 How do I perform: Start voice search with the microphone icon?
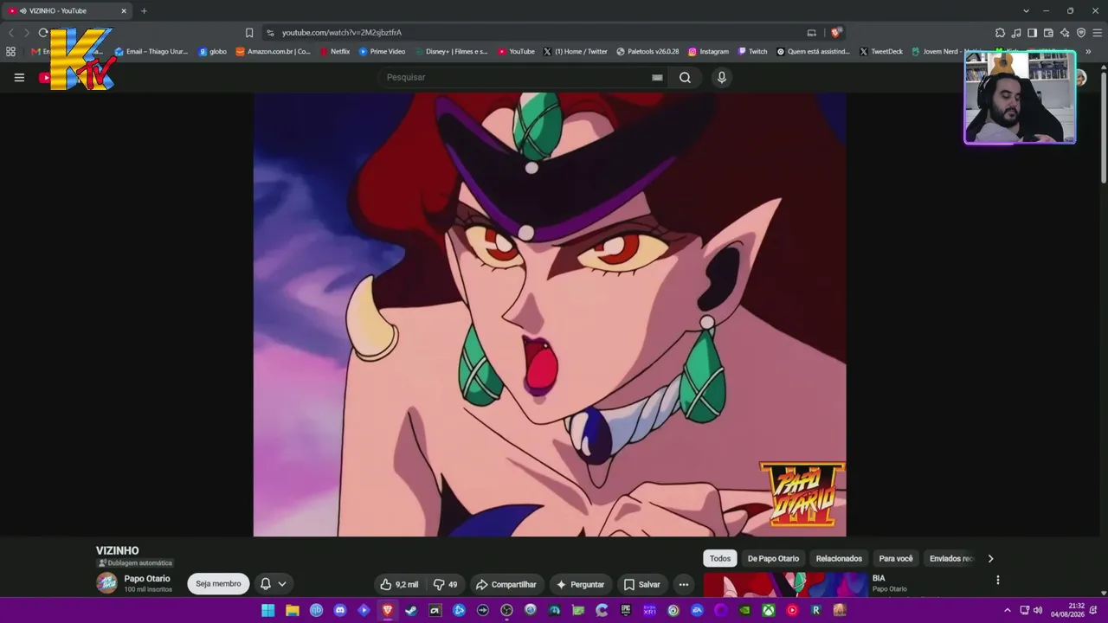722,77
